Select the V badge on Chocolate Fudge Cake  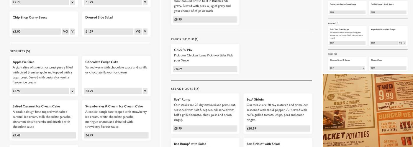(145, 91)
